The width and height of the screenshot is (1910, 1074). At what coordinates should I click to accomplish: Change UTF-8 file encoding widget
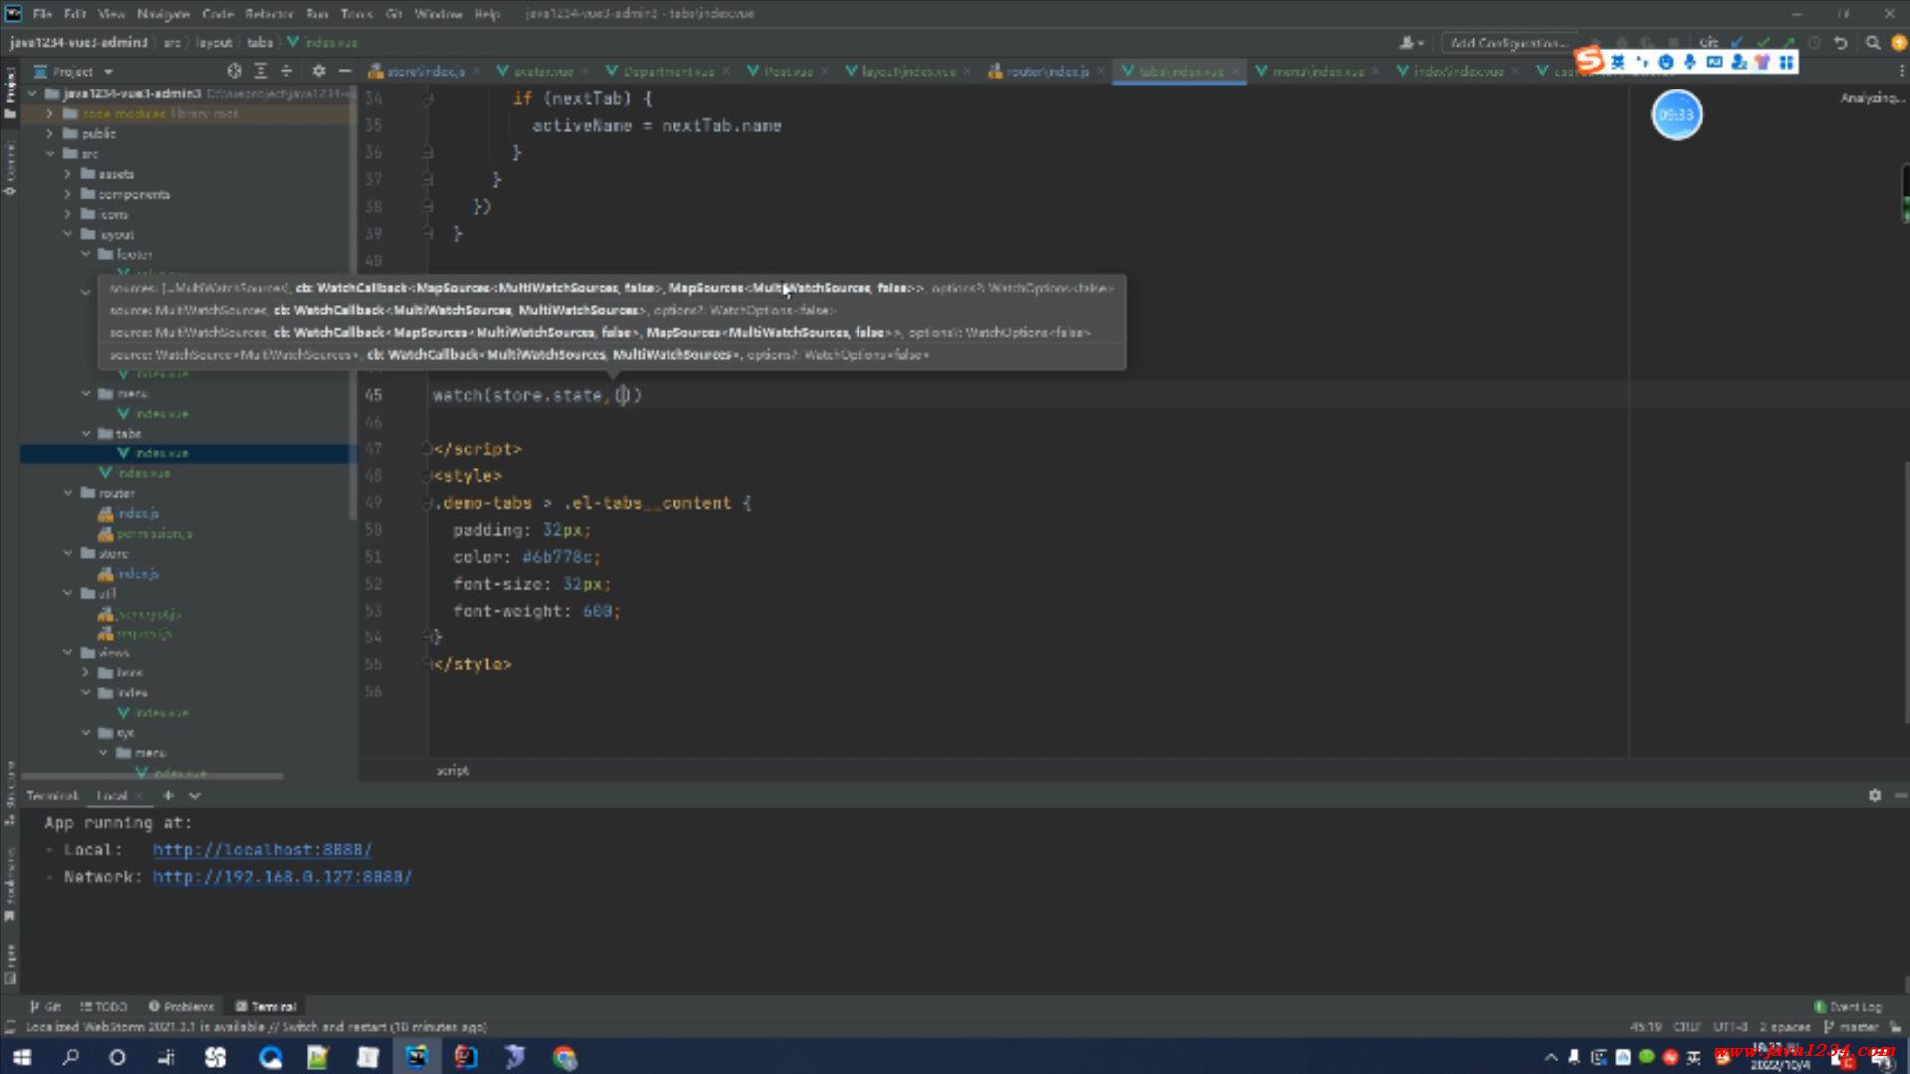1731,1027
